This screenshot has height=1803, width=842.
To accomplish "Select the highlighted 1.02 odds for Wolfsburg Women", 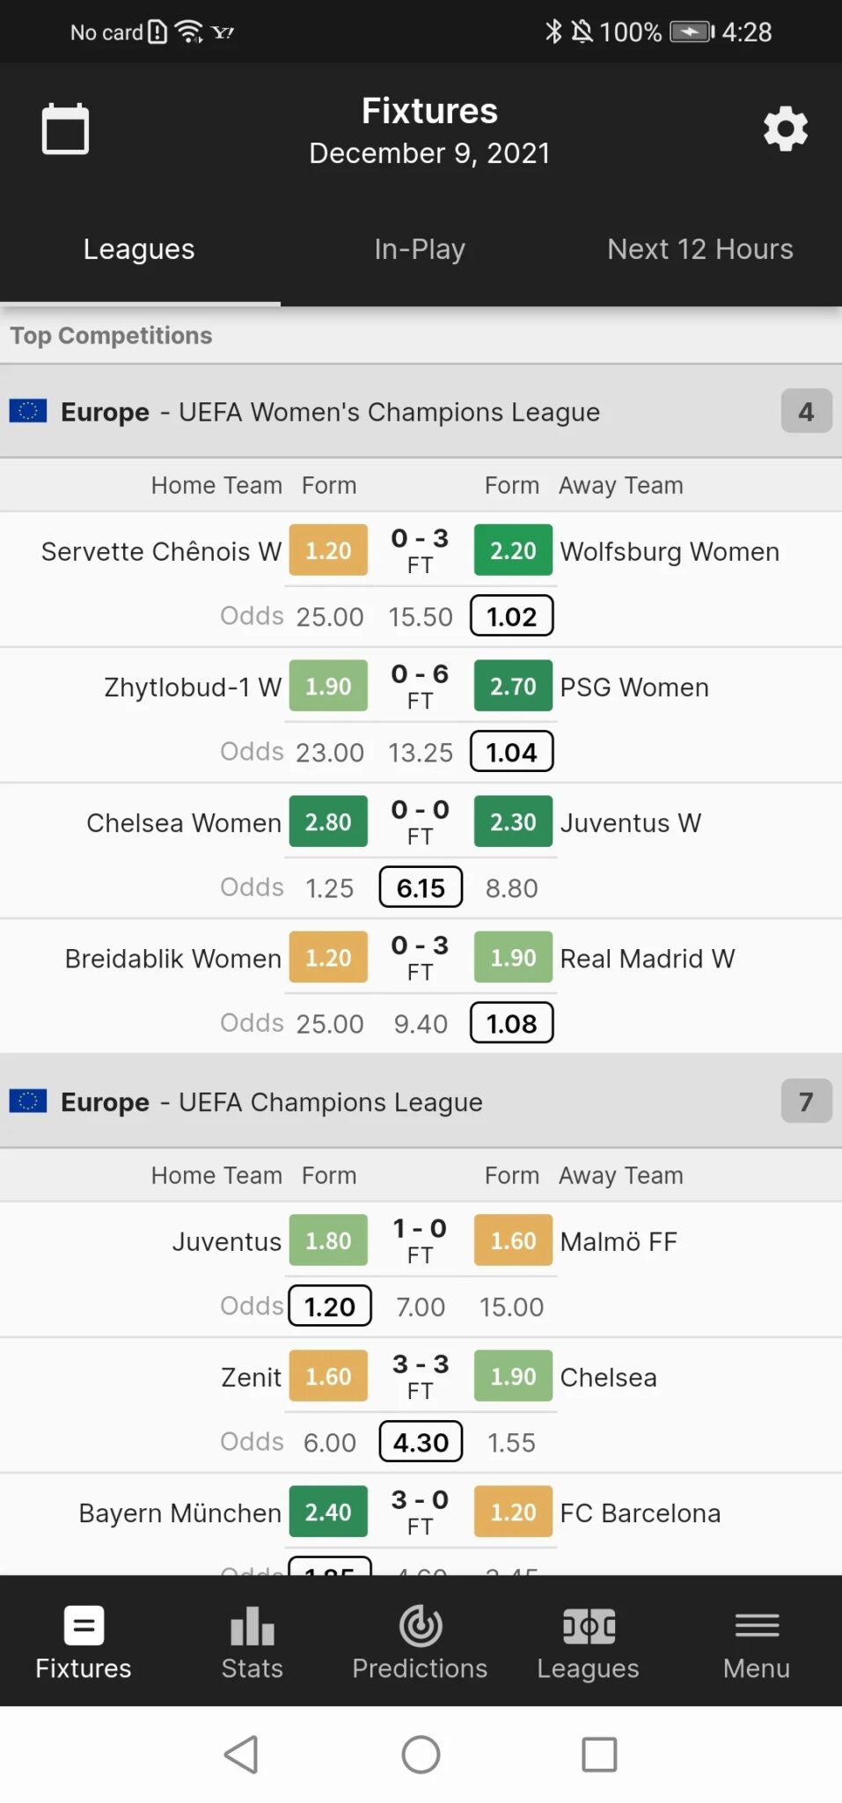I will click(x=511, y=615).
